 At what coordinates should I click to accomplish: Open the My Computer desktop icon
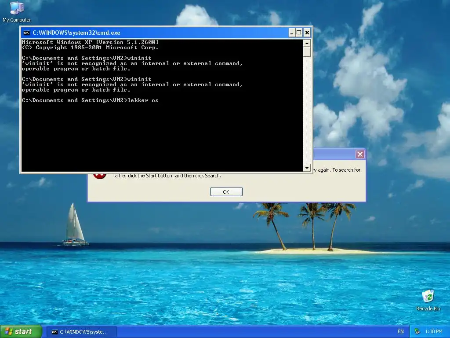(x=17, y=11)
